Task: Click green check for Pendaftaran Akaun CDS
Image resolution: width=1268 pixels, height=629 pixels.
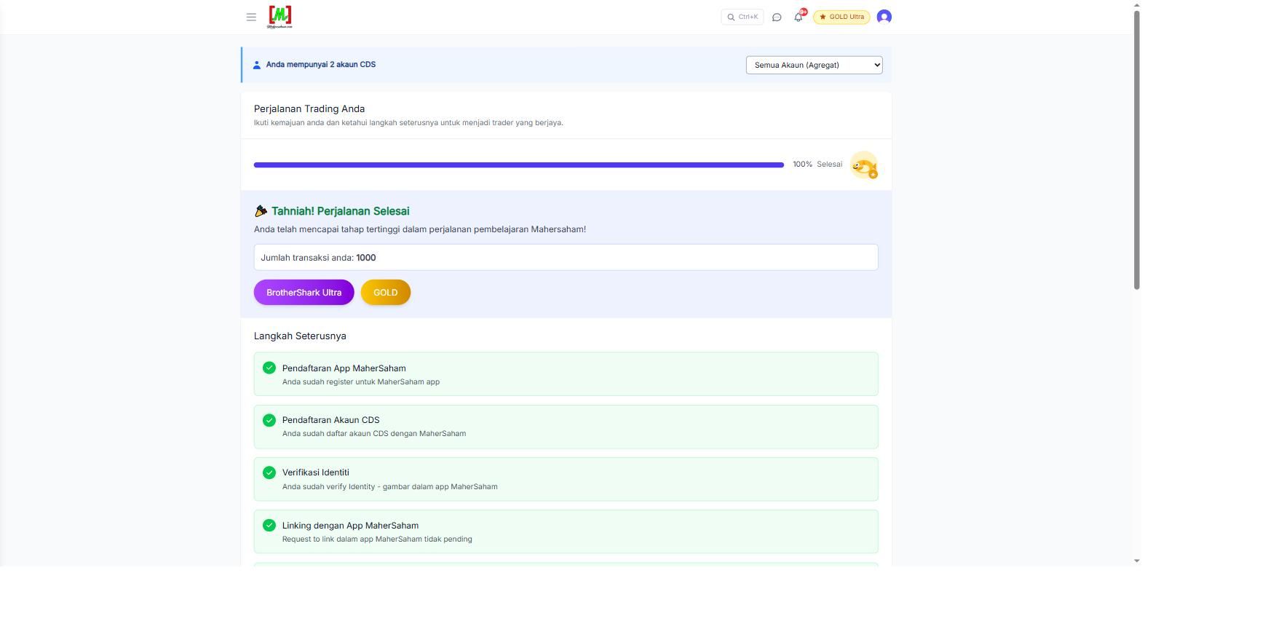Action: (x=269, y=420)
